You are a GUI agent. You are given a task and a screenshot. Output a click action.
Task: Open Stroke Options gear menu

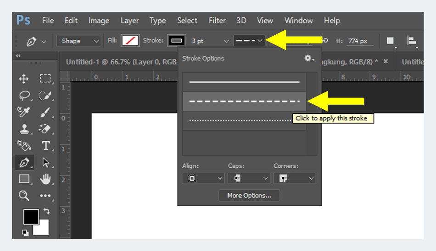(309, 59)
